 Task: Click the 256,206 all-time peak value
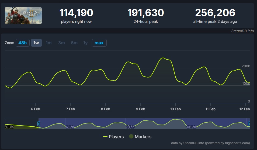pyautogui.click(x=215, y=13)
